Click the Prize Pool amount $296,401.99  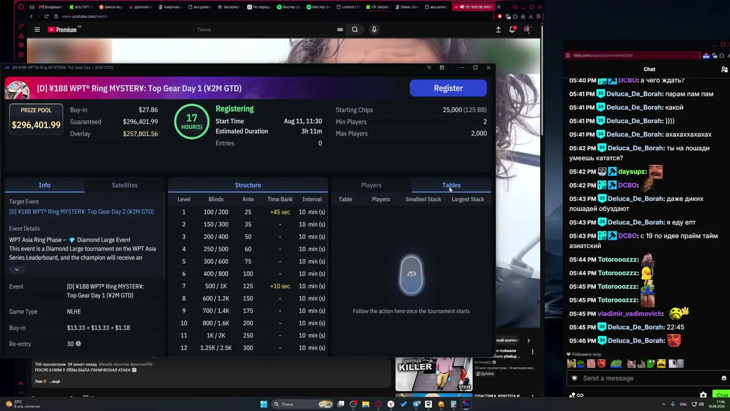click(x=36, y=125)
